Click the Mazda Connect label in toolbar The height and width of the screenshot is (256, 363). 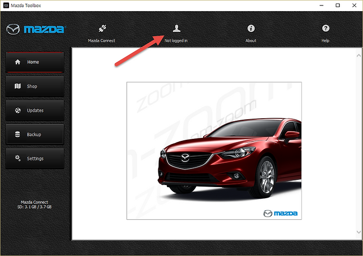pos(101,41)
